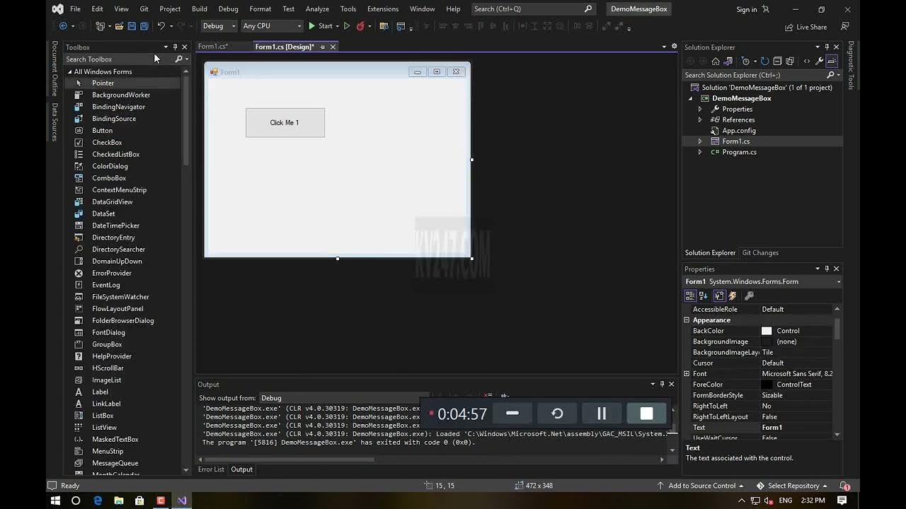Toggle the Properties panel auto-hide pin

827,269
